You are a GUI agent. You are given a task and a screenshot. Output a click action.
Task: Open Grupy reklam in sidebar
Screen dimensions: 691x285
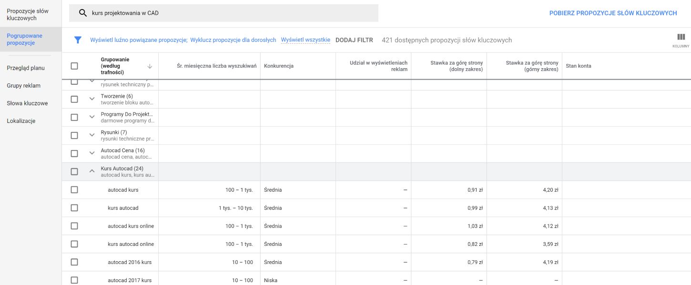tap(23, 86)
